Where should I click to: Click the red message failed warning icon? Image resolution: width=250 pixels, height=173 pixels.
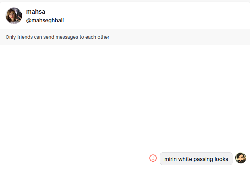[153, 158]
